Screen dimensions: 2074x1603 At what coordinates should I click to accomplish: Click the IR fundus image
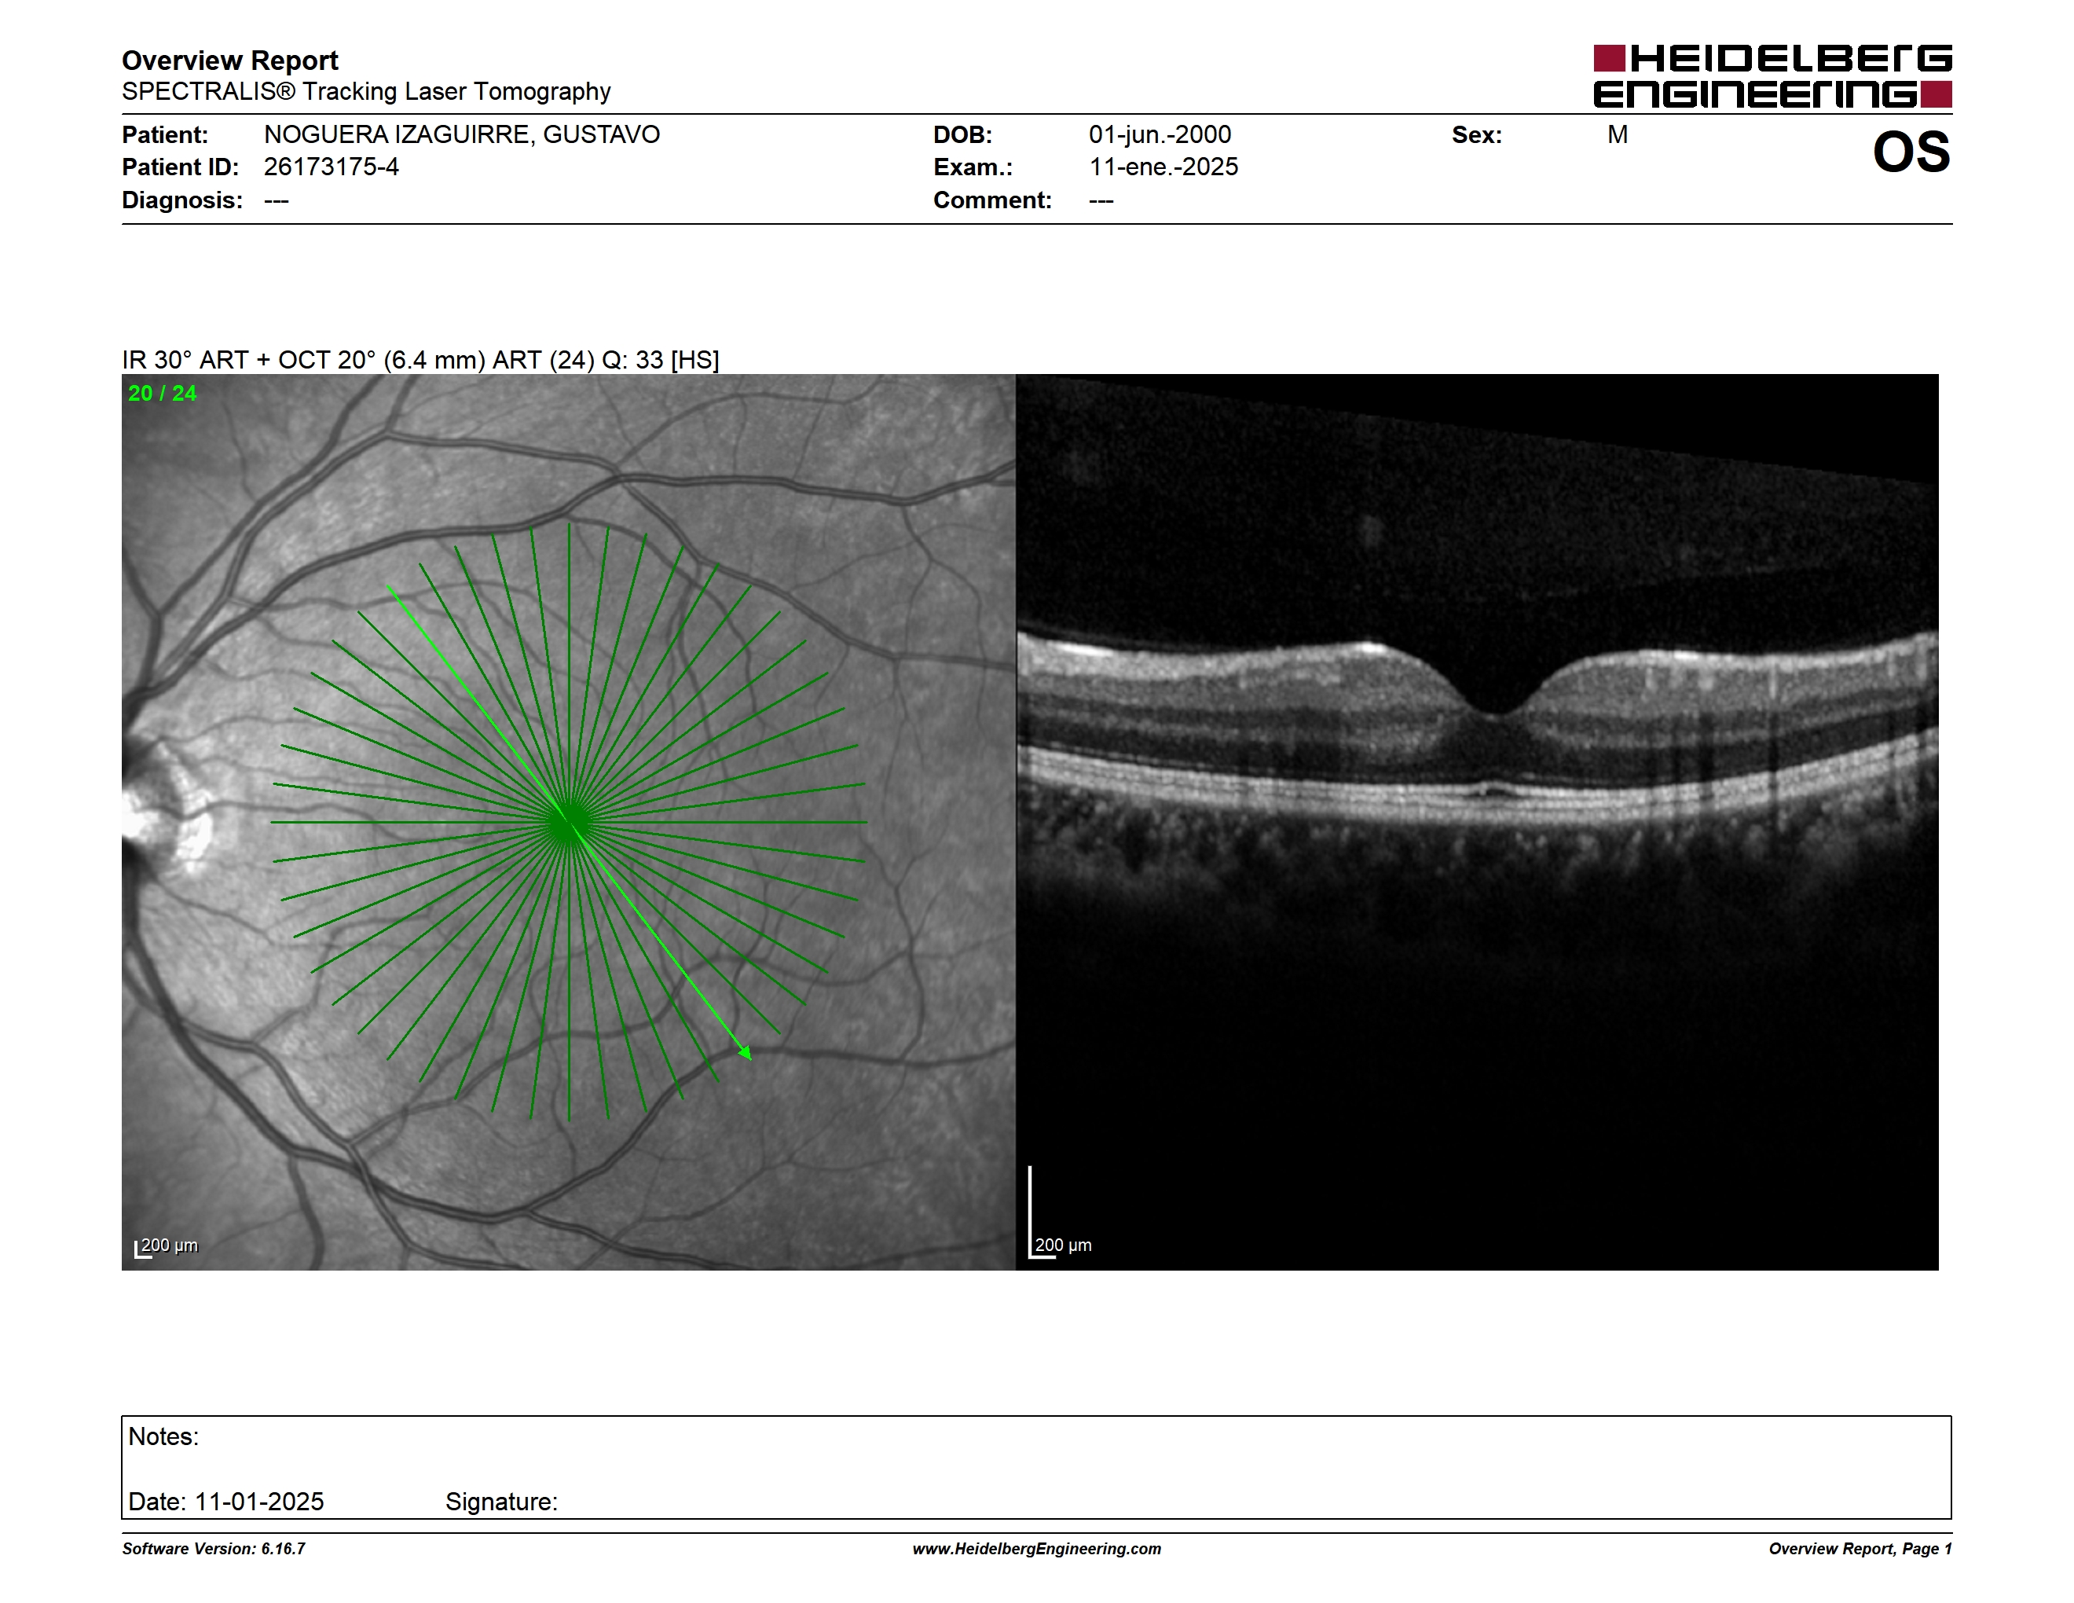[x=568, y=821]
